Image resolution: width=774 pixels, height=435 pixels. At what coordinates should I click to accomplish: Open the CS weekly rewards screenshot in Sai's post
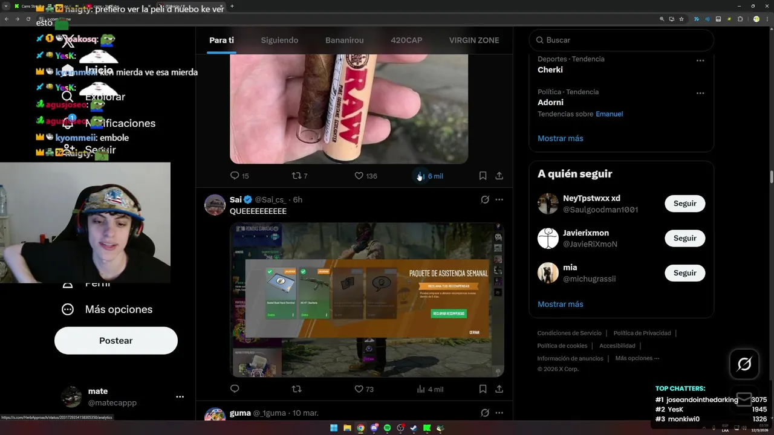click(x=367, y=300)
